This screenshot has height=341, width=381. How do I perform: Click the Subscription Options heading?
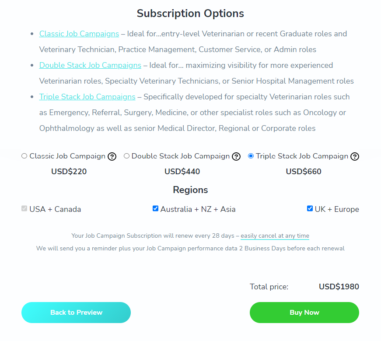coord(190,14)
